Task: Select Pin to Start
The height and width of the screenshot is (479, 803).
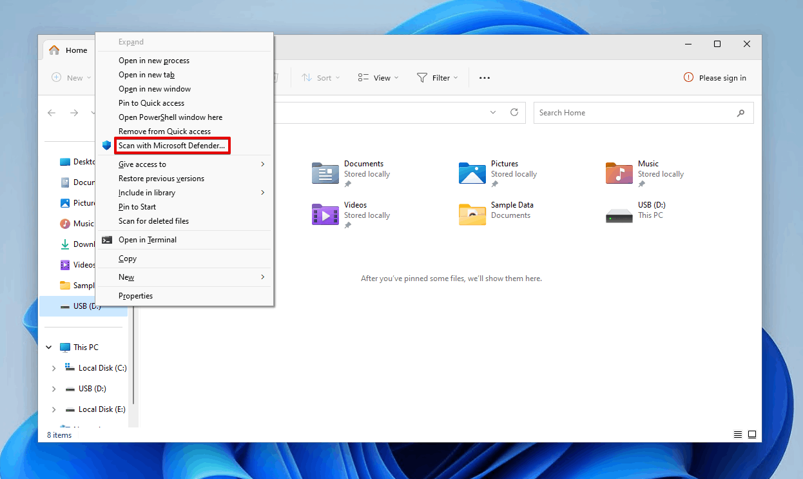Action: tap(184, 207)
